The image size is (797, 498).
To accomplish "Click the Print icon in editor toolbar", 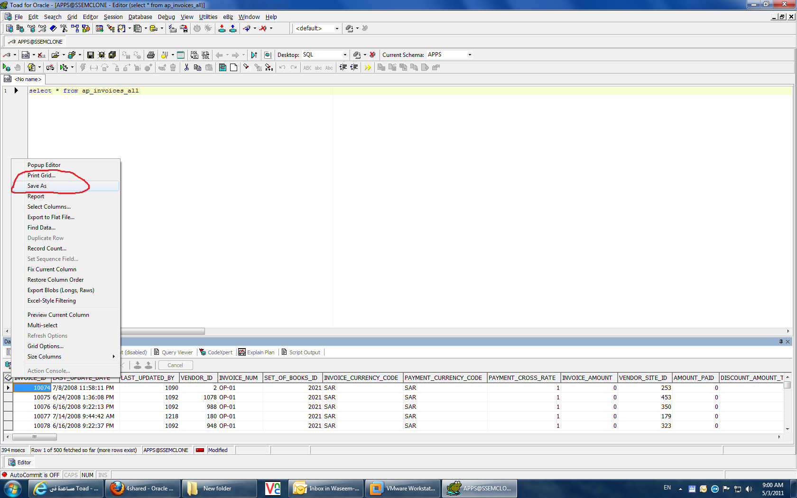I will coord(151,55).
